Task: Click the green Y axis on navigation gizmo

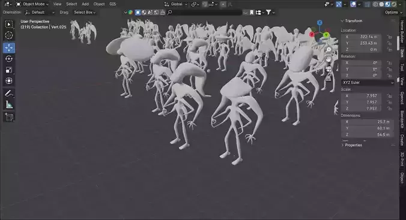Action: click(x=326, y=34)
